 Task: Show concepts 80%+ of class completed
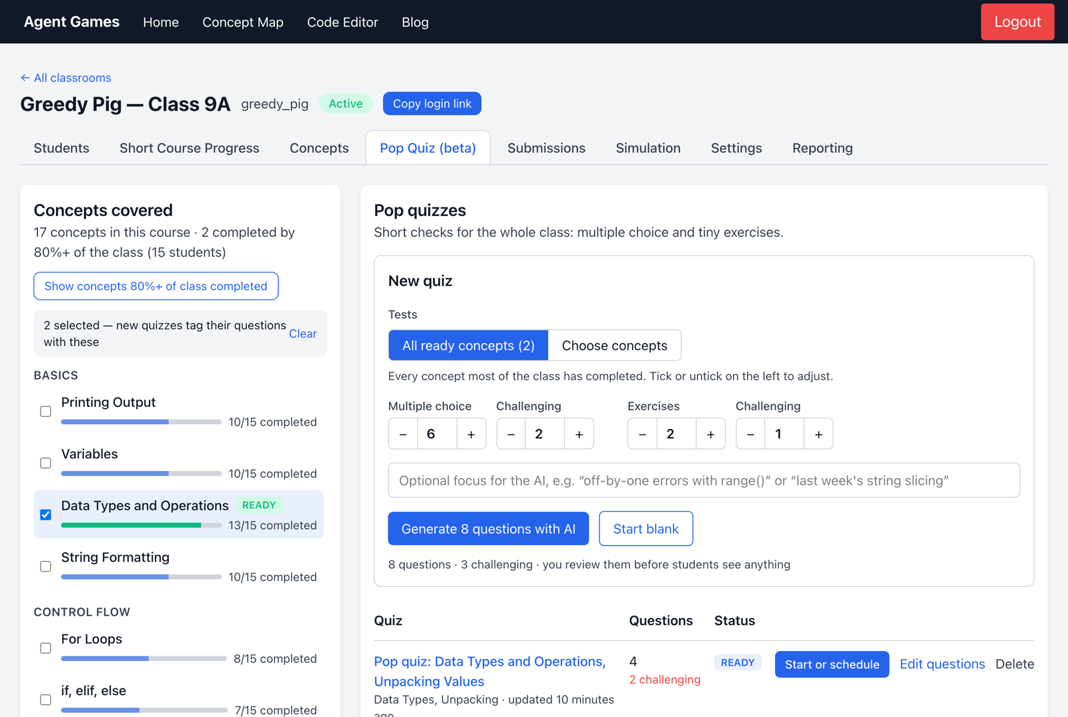point(156,286)
